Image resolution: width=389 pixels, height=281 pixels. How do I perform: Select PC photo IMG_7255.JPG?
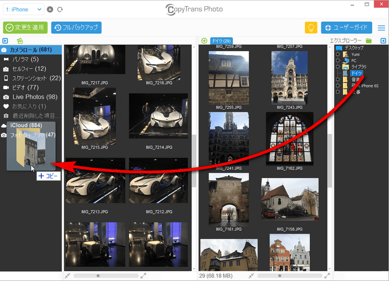click(x=229, y=78)
